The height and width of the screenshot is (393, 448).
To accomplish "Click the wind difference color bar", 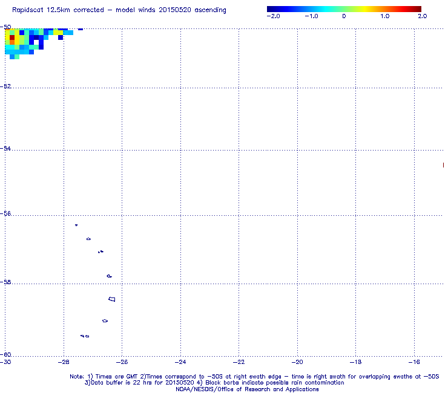I will (x=344, y=9).
